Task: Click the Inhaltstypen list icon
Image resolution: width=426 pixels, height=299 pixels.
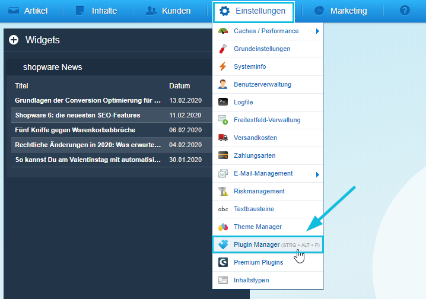Action: 223,280
